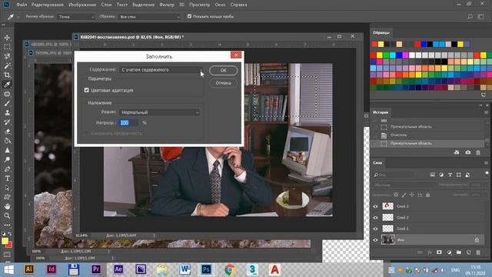Open the Фильтр menu
Screen dimensions: 492x277
click(x=167, y=5)
